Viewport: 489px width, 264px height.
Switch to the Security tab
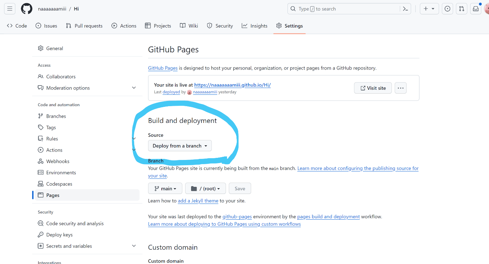220,26
